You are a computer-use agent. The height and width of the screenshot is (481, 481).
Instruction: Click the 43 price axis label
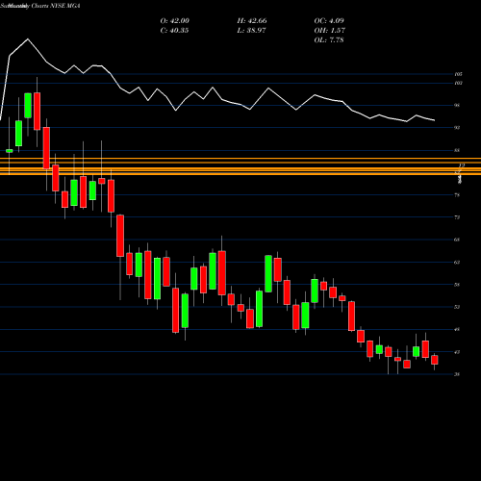[x=457, y=352]
